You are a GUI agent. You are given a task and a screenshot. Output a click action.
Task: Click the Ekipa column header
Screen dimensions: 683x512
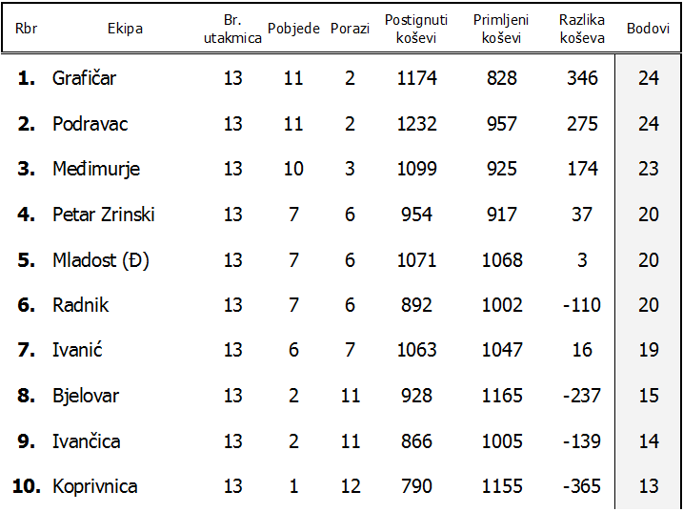(125, 29)
